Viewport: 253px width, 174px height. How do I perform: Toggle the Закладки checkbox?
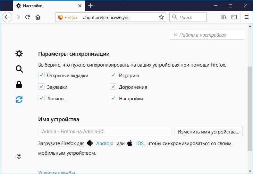pyautogui.click(x=41, y=87)
